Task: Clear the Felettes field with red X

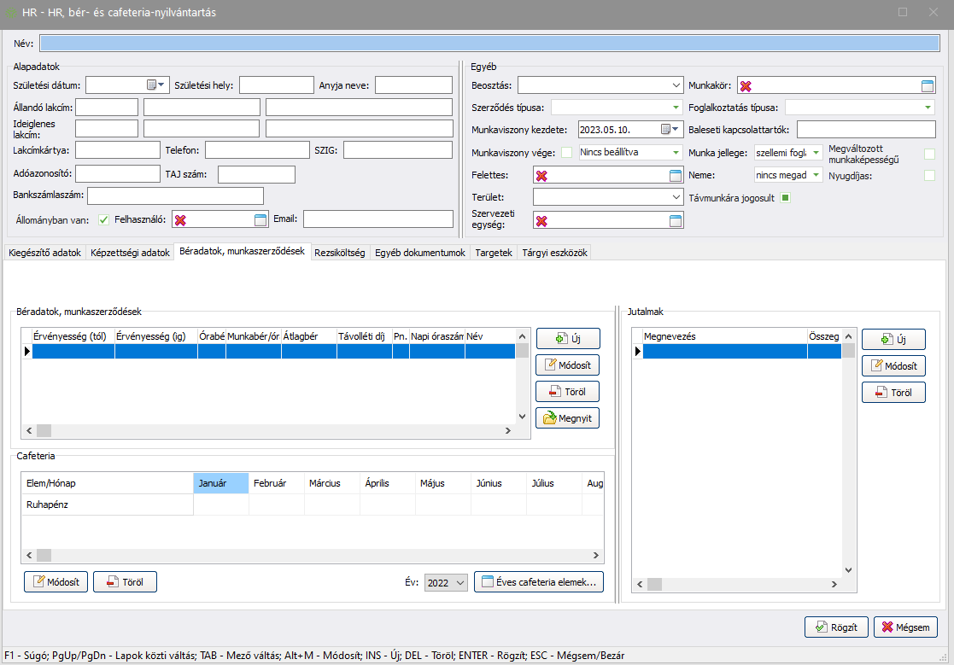Action: 541,175
